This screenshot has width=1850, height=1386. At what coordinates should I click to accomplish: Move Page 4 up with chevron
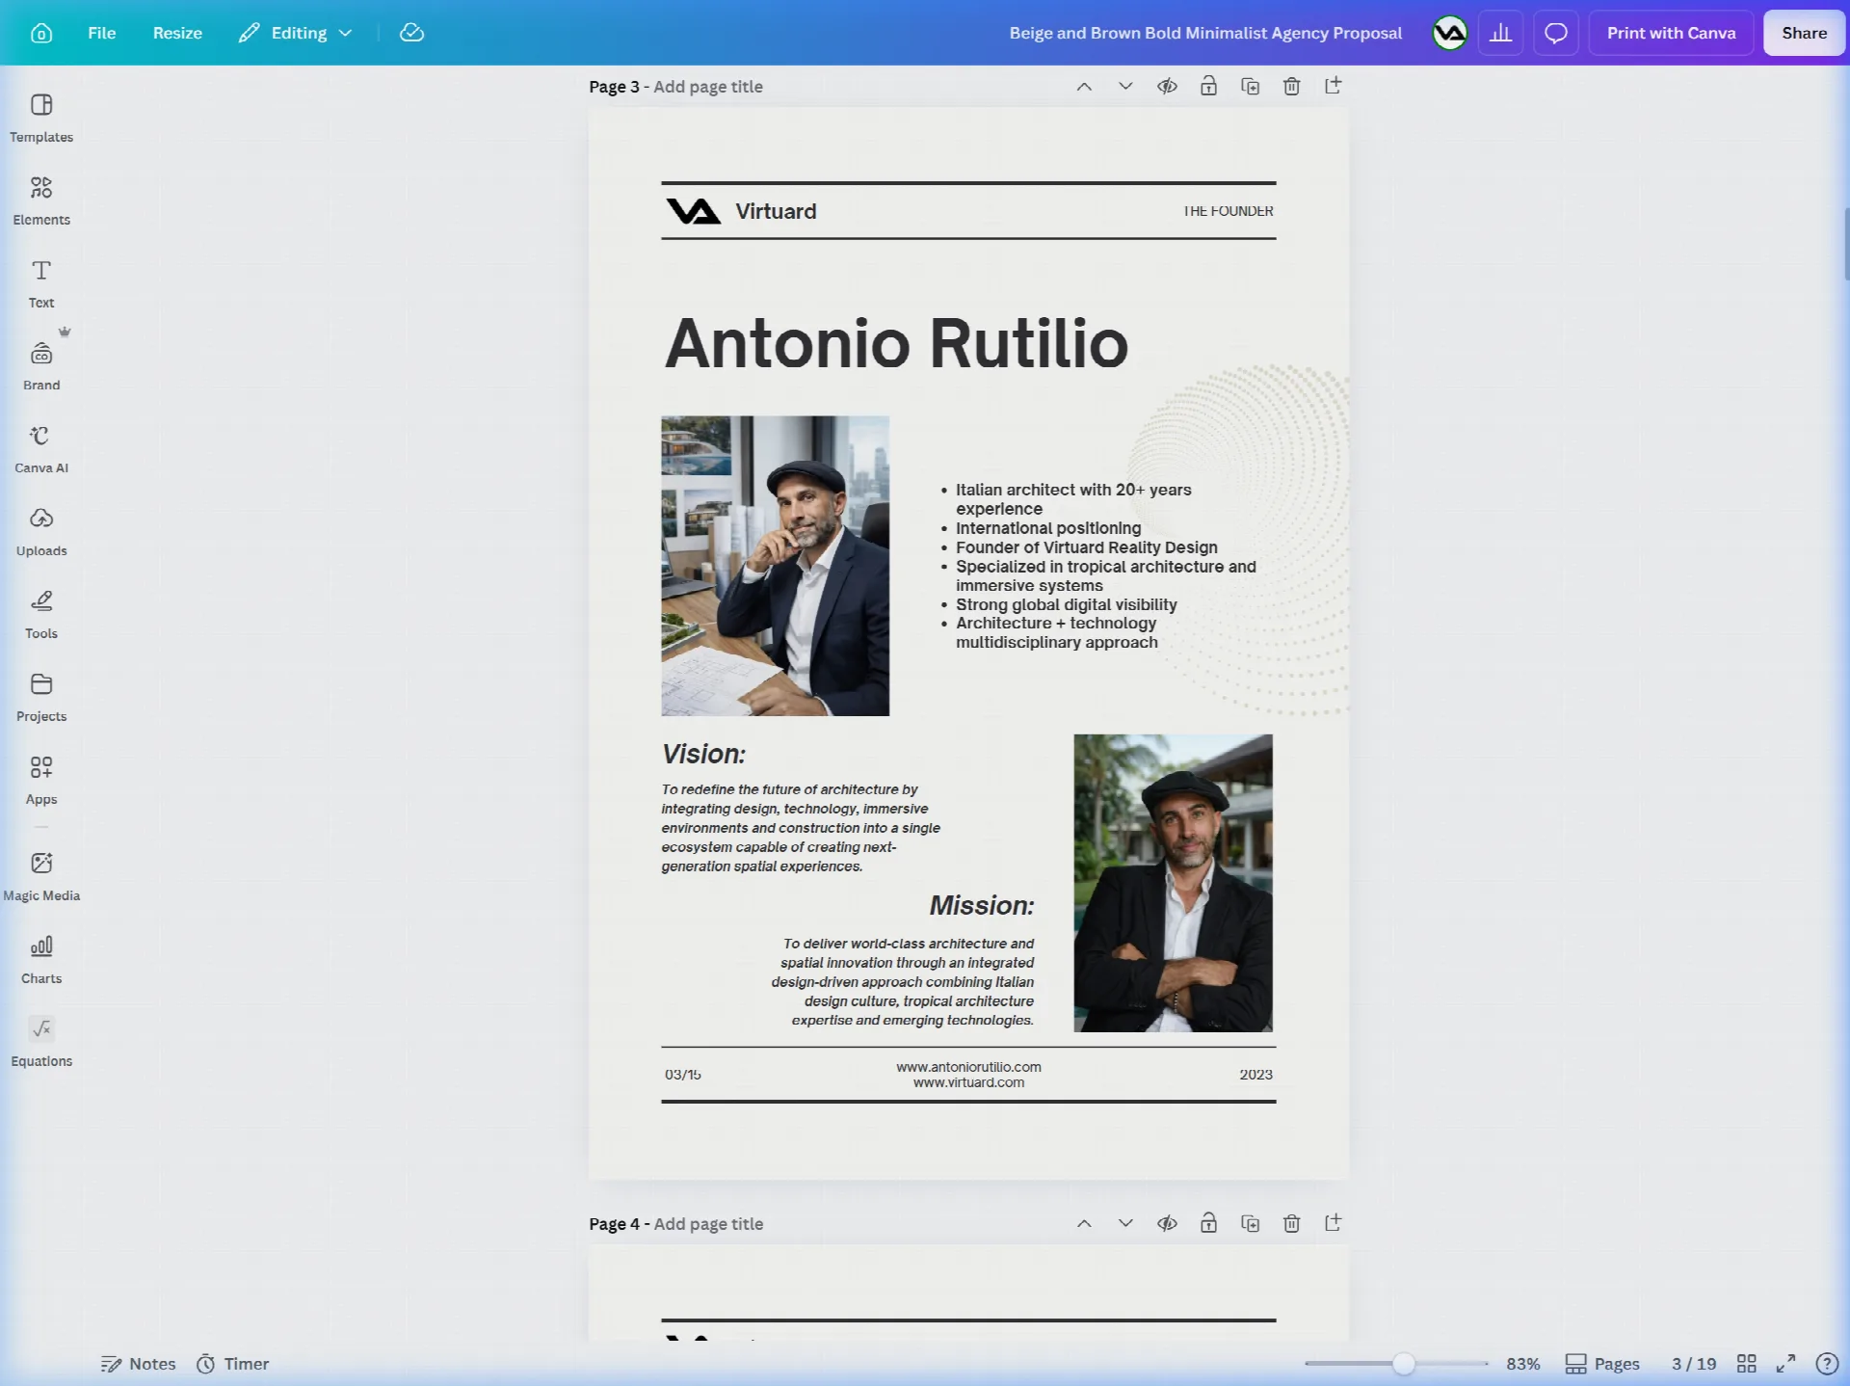pos(1084,1223)
